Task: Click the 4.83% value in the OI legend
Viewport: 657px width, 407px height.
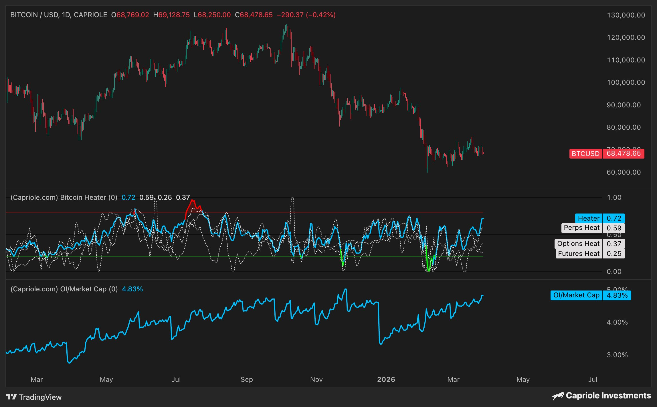Action: (x=132, y=289)
